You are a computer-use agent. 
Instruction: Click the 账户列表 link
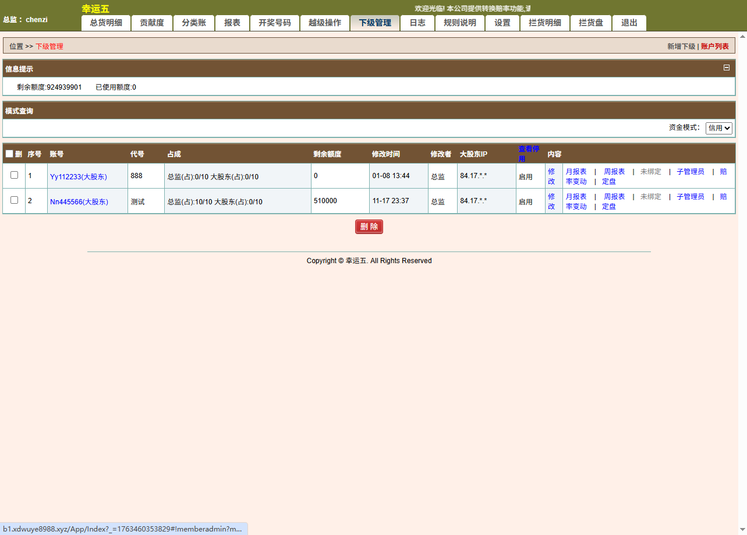[714, 46]
